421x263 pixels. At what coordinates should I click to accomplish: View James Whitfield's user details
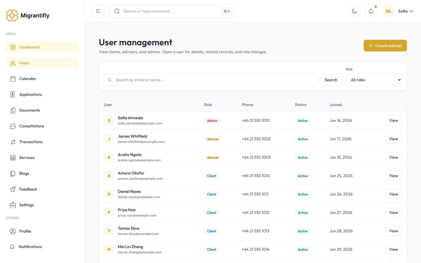click(x=394, y=139)
